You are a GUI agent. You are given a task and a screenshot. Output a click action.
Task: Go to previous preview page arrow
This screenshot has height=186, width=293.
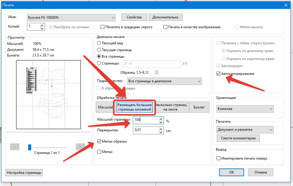click(x=15, y=147)
